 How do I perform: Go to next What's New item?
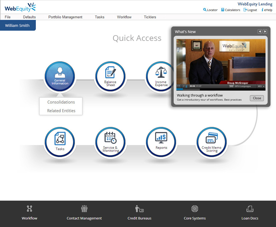[x=265, y=31]
